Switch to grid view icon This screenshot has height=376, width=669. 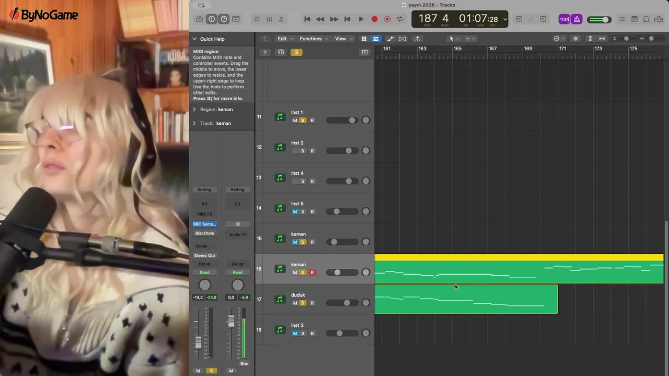pyautogui.click(x=364, y=39)
